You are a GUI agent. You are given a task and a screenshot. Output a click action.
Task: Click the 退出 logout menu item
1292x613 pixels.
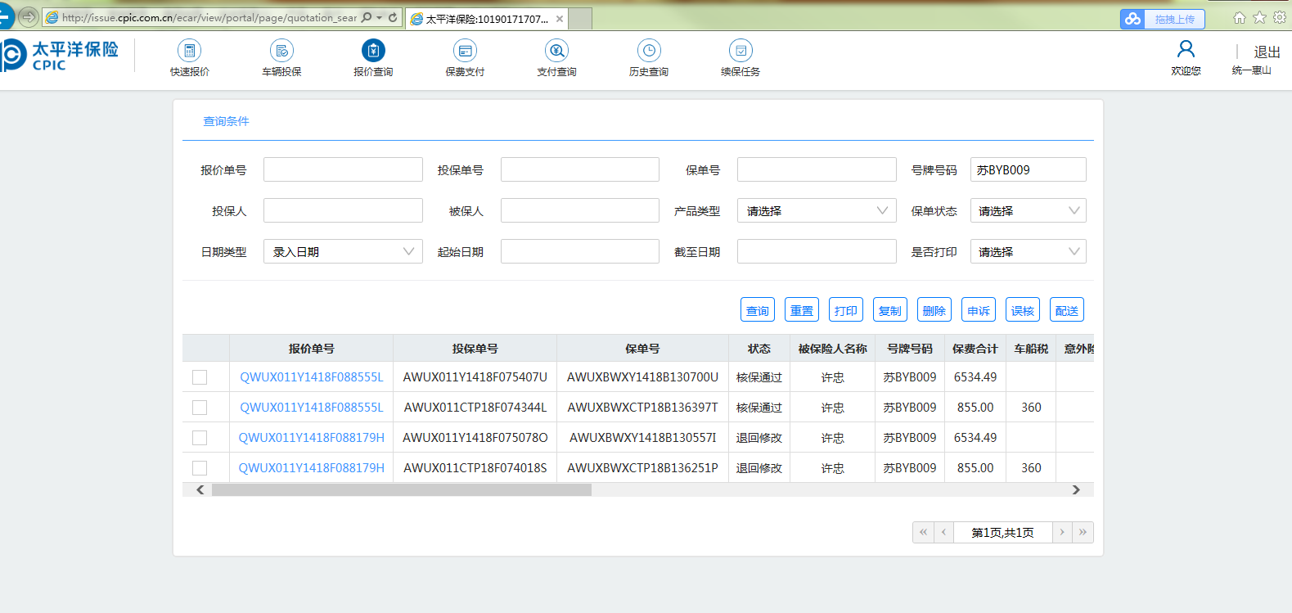1267,52
